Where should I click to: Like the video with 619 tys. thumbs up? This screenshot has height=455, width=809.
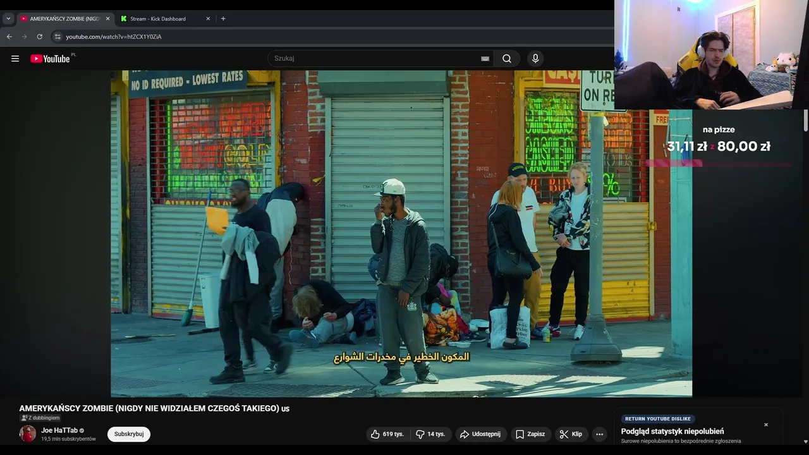(x=387, y=434)
